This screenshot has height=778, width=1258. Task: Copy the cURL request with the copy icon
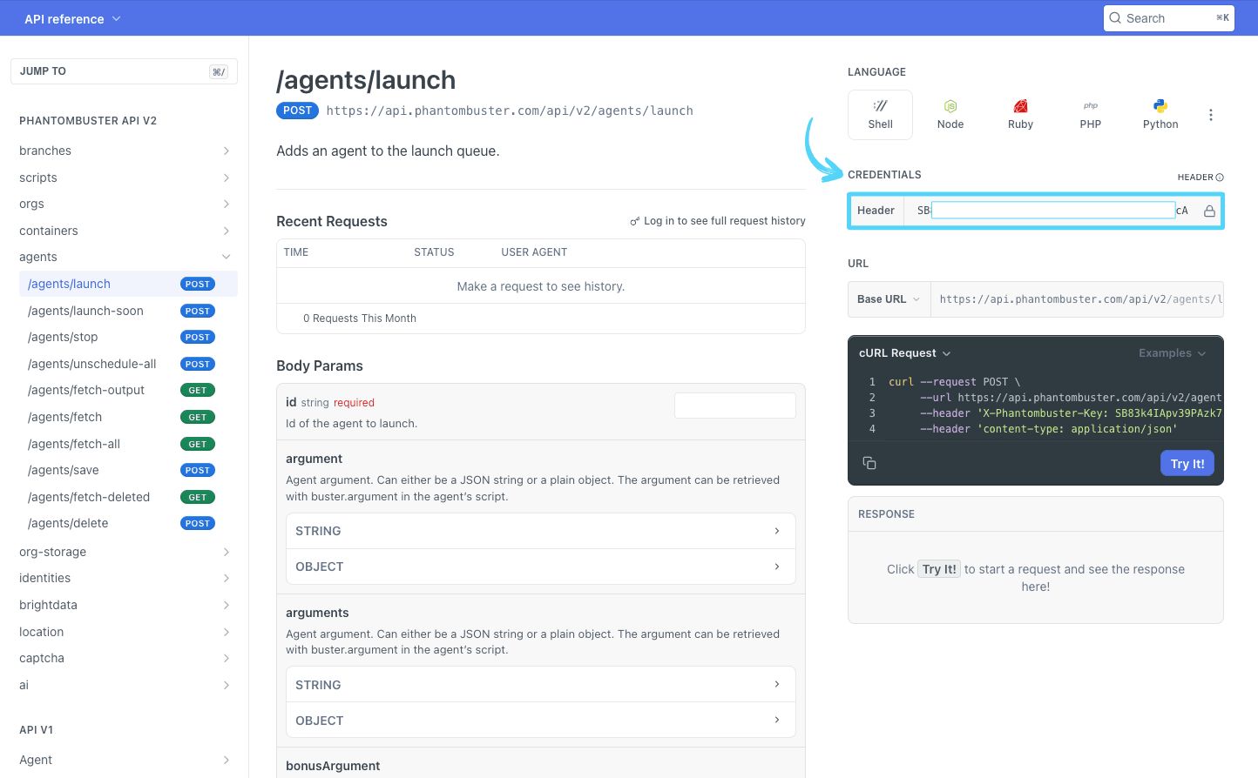(869, 463)
